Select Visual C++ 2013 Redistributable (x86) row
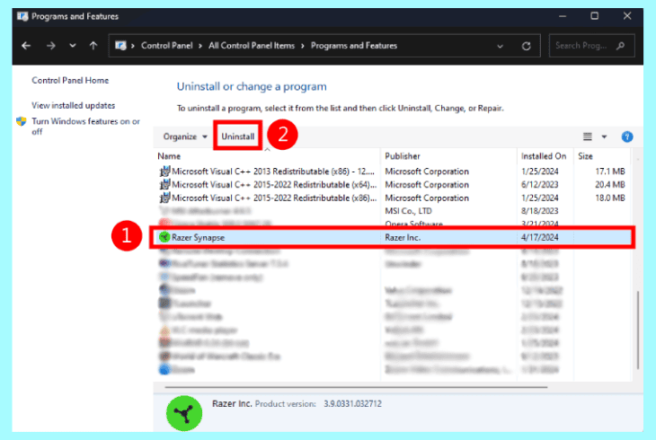Screen dimensions: 656x440 (x=392, y=172)
